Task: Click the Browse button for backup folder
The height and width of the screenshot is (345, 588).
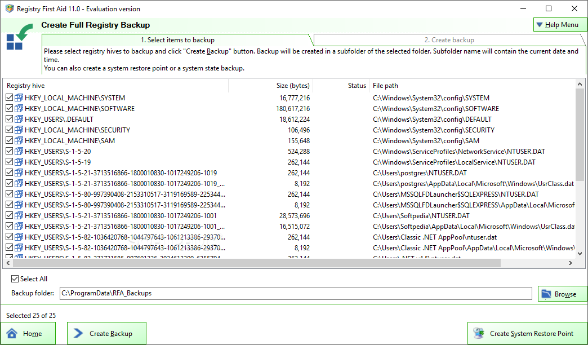Action: 562,294
